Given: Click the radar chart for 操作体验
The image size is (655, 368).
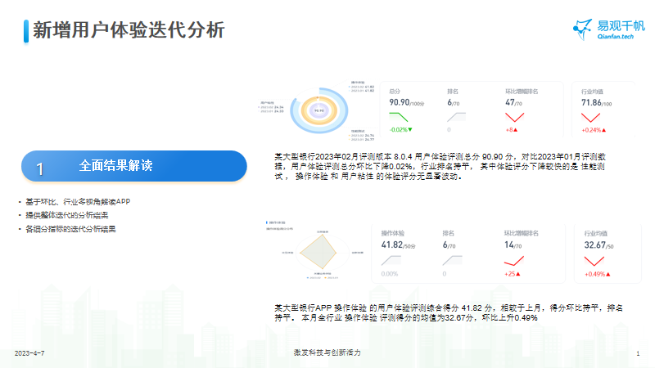Looking at the screenshot, I should click(x=322, y=252).
